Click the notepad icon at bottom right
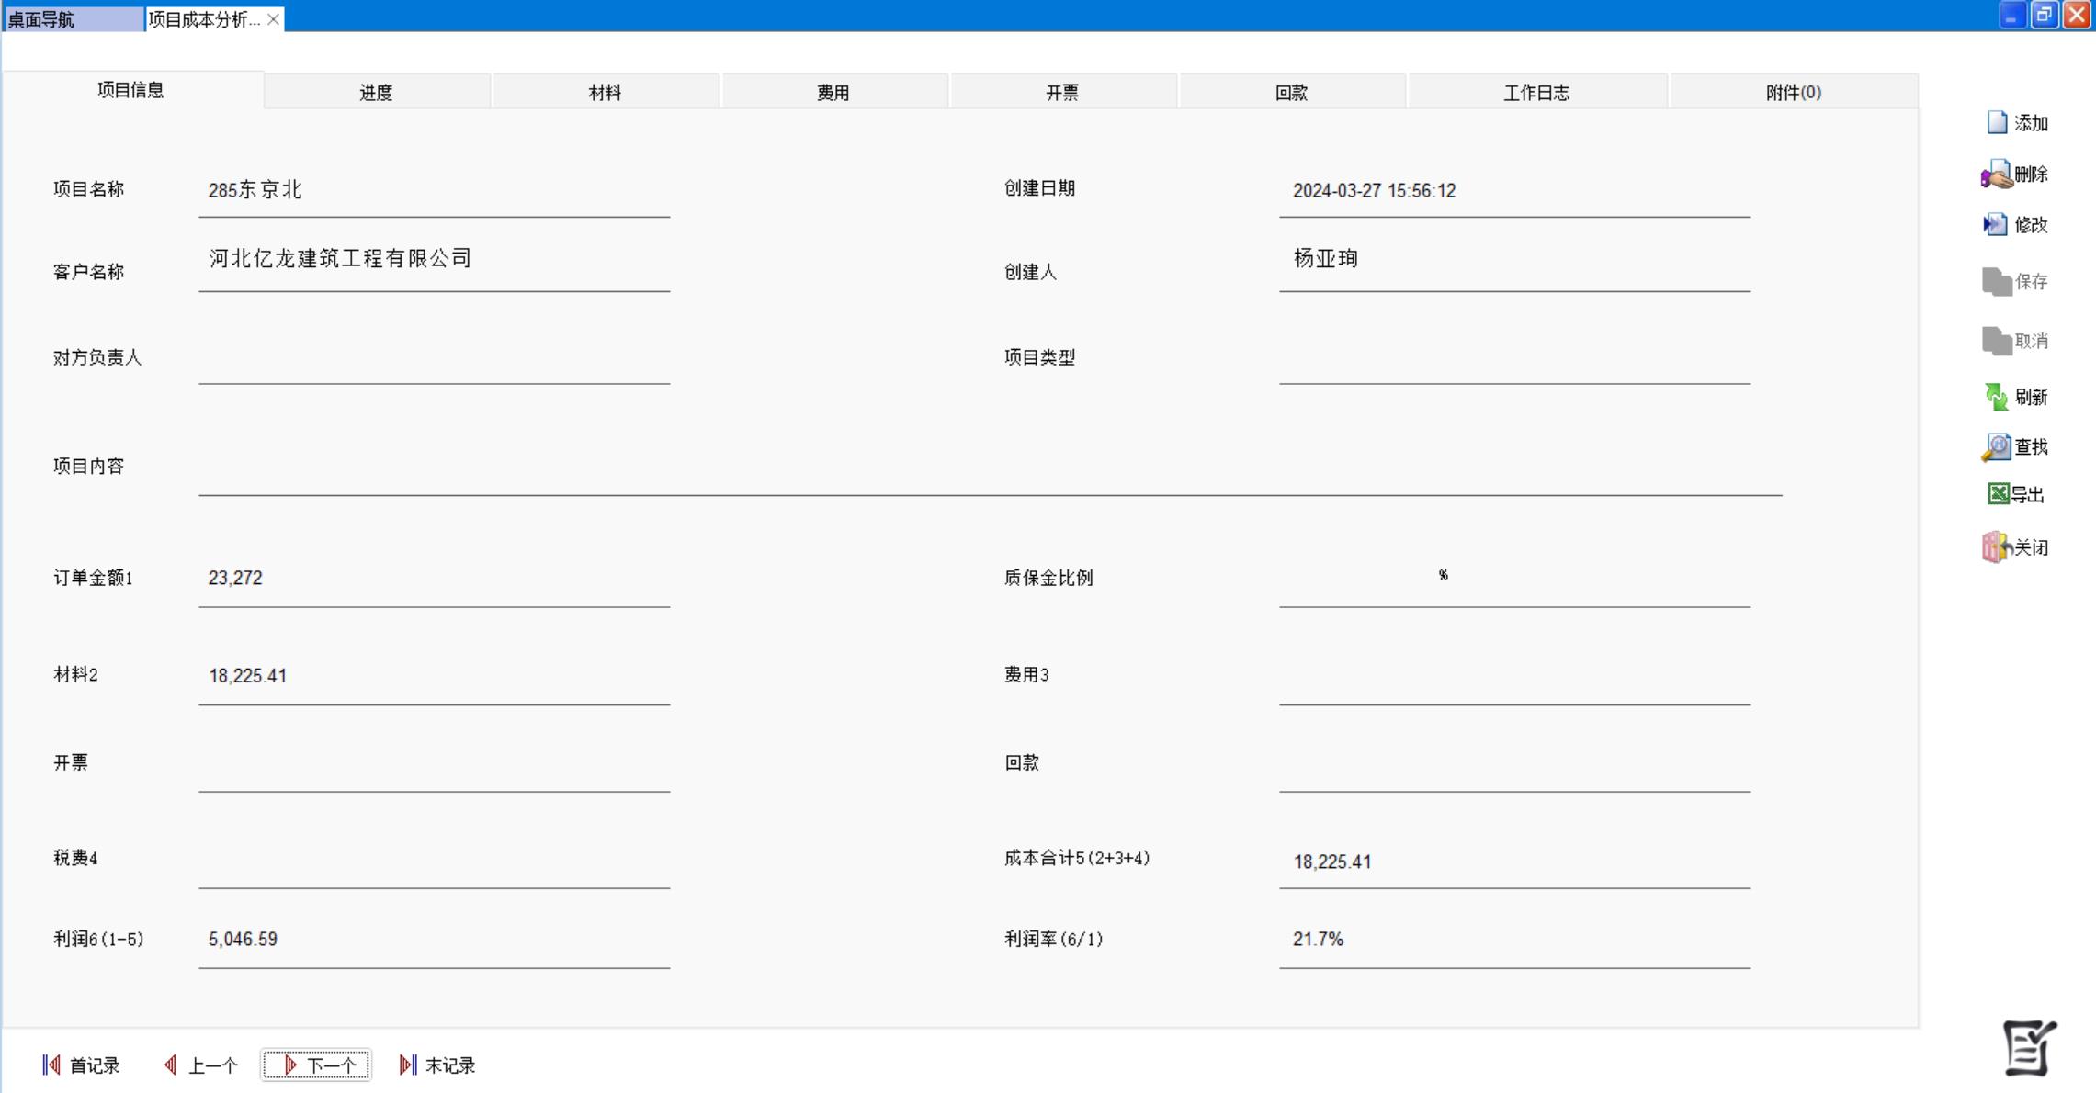The image size is (2096, 1093). point(2029,1048)
